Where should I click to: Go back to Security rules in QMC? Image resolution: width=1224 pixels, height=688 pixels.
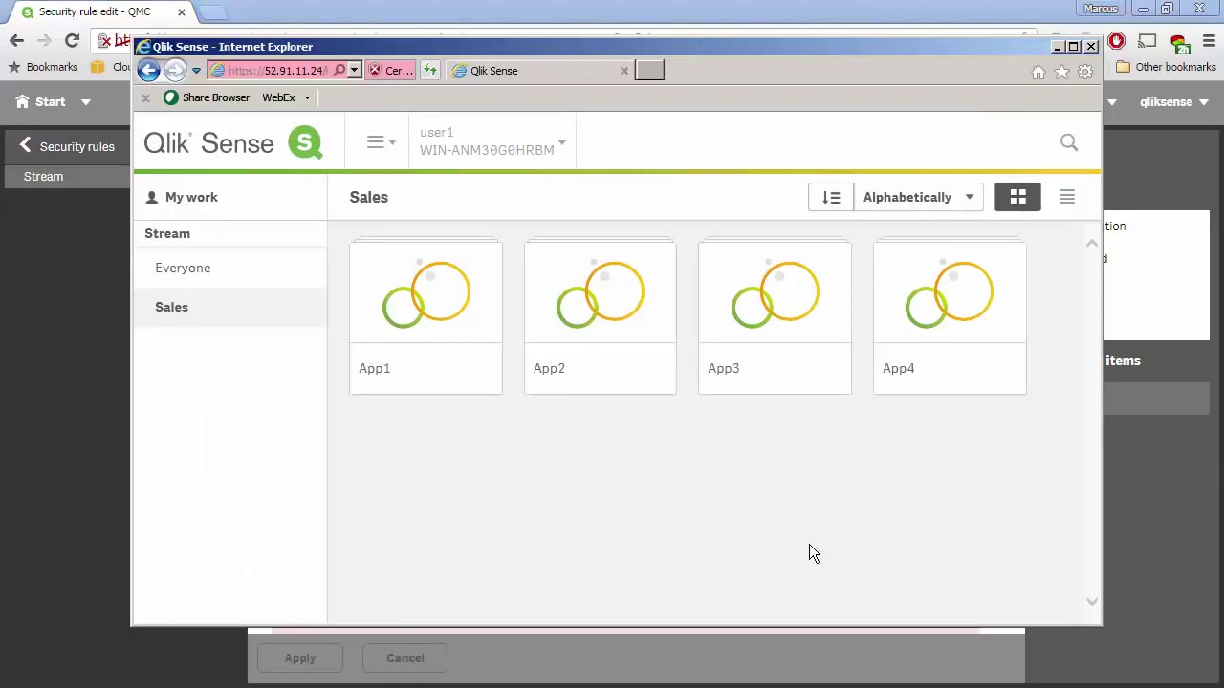66,146
